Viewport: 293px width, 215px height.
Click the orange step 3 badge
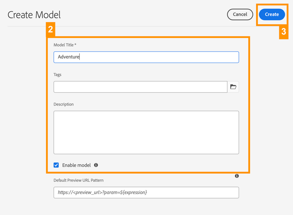[284, 32]
